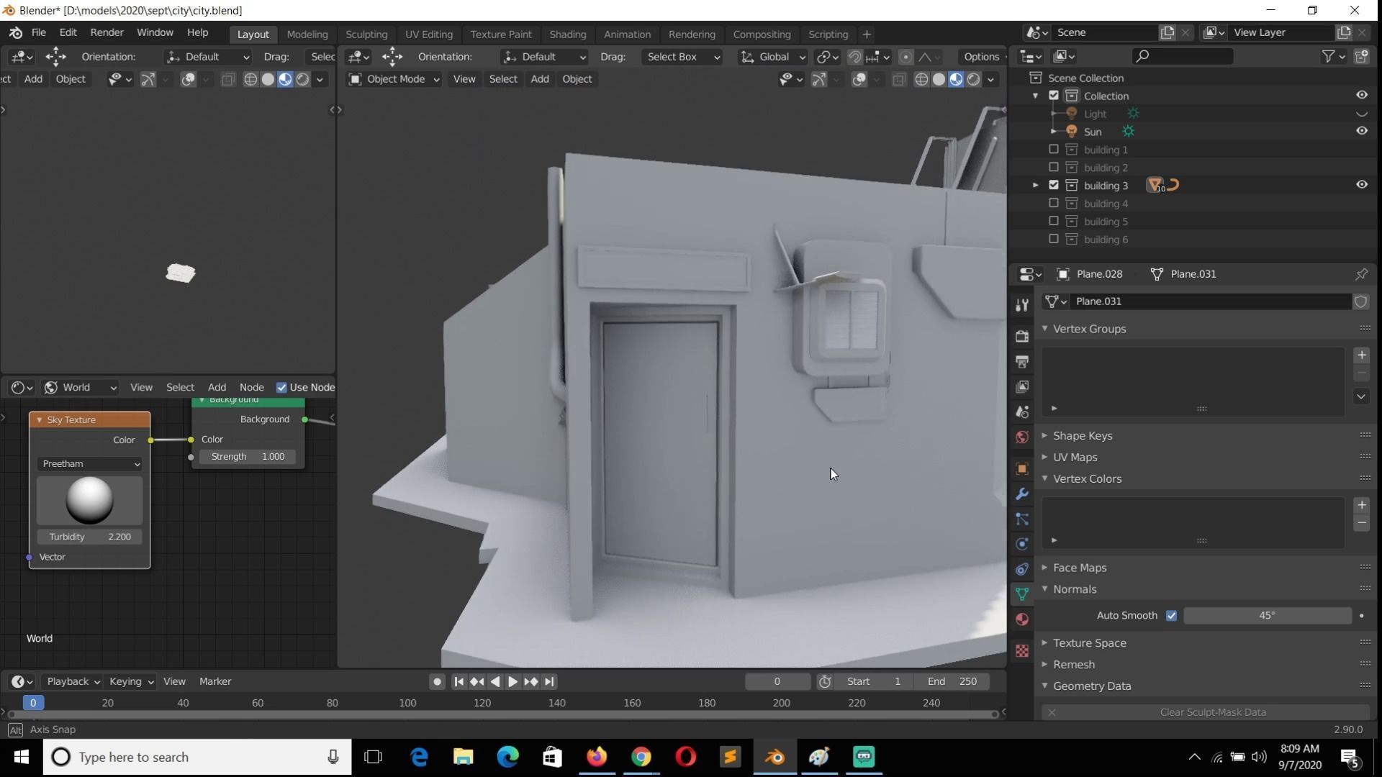Toggle X-ray in main viewport header
The width and height of the screenshot is (1382, 777).
click(899, 80)
